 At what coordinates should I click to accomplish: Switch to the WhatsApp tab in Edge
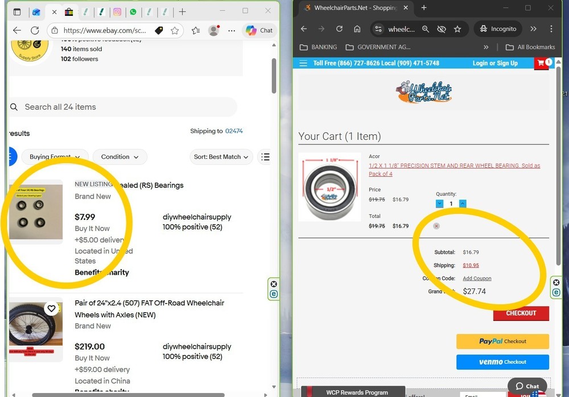point(133,12)
